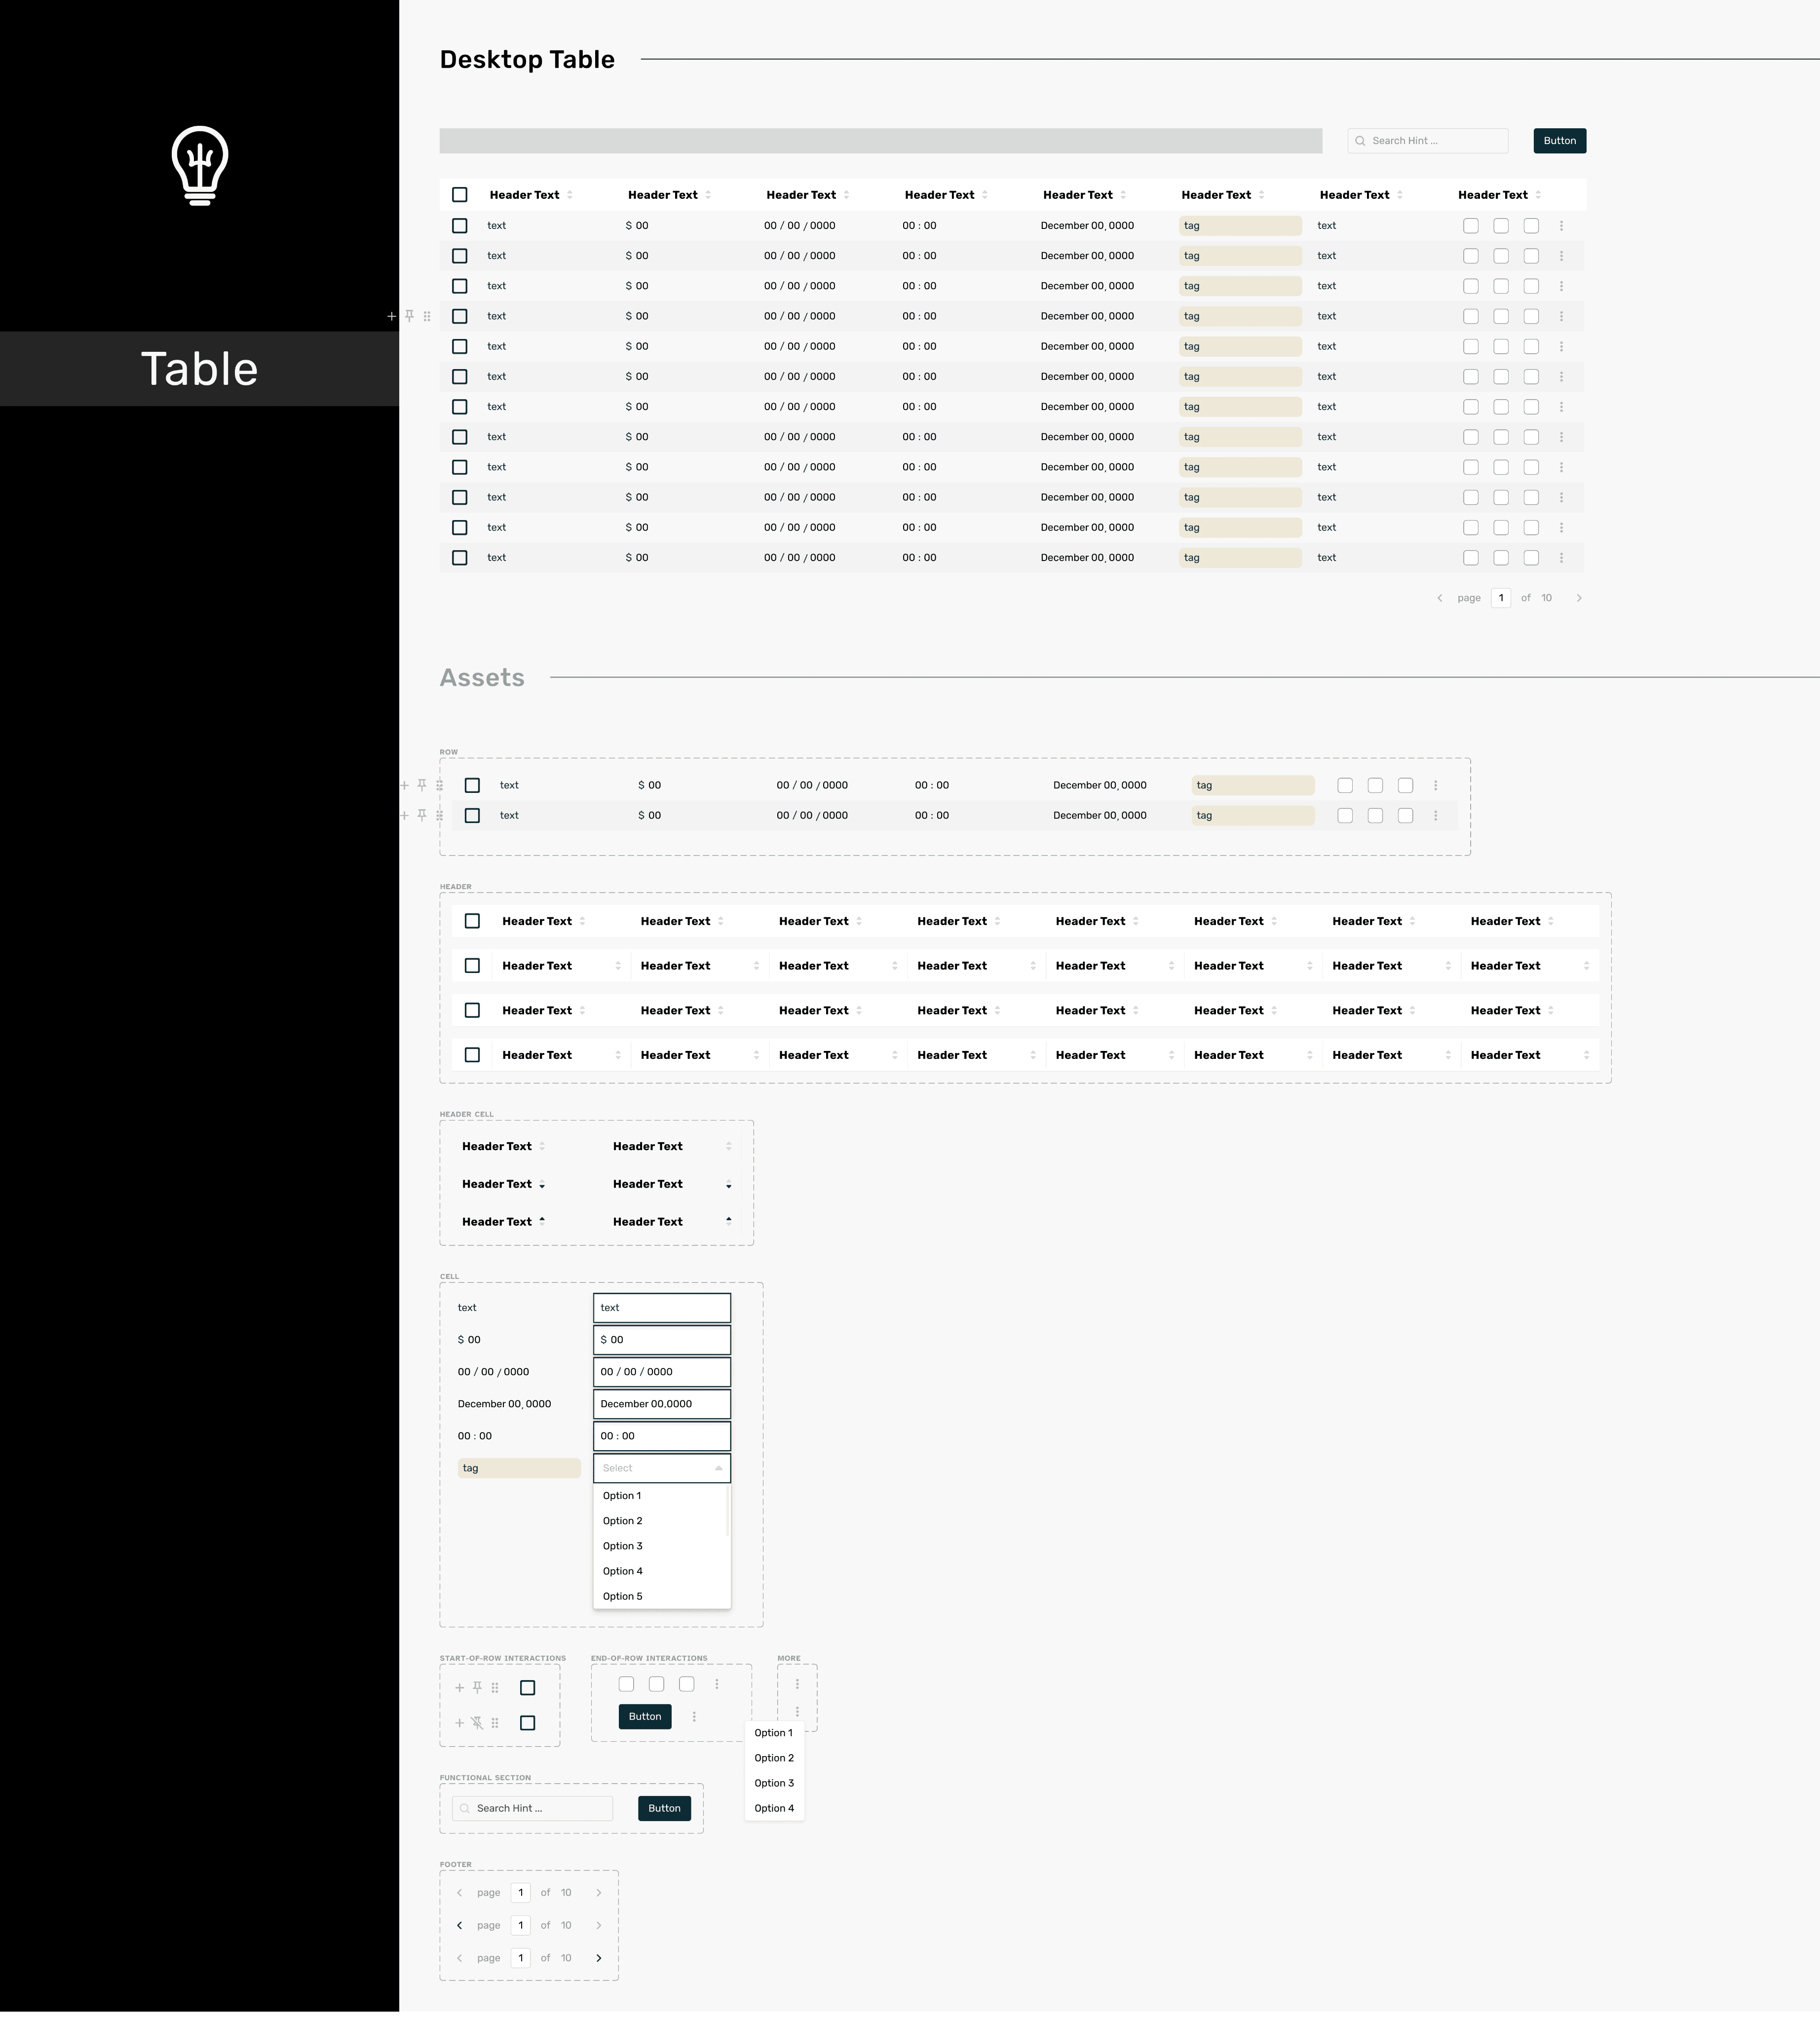Click the drag handle next to the unpin icon

pos(495,1722)
